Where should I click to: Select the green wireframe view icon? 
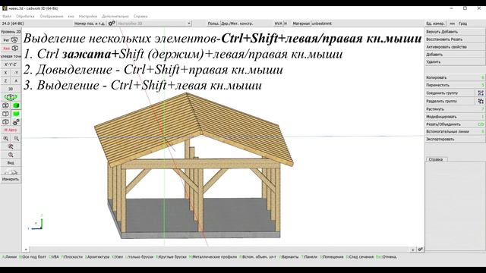(x=11, y=97)
